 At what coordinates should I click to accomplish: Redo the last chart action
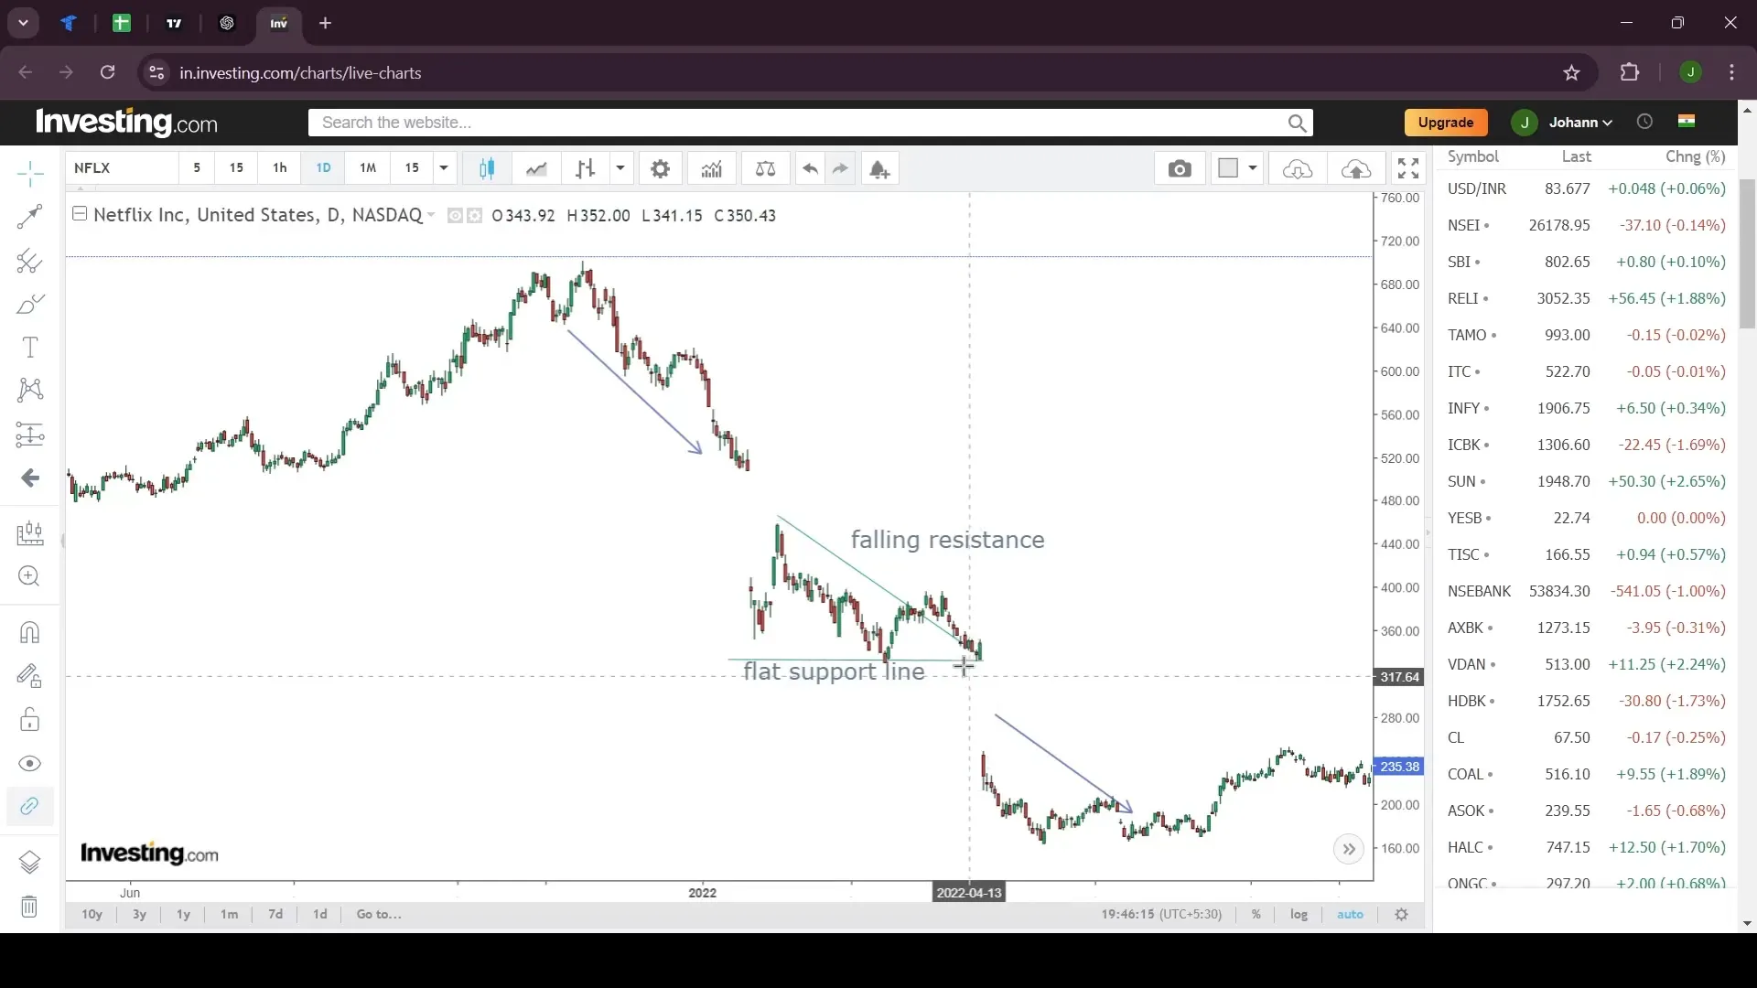click(x=840, y=168)
